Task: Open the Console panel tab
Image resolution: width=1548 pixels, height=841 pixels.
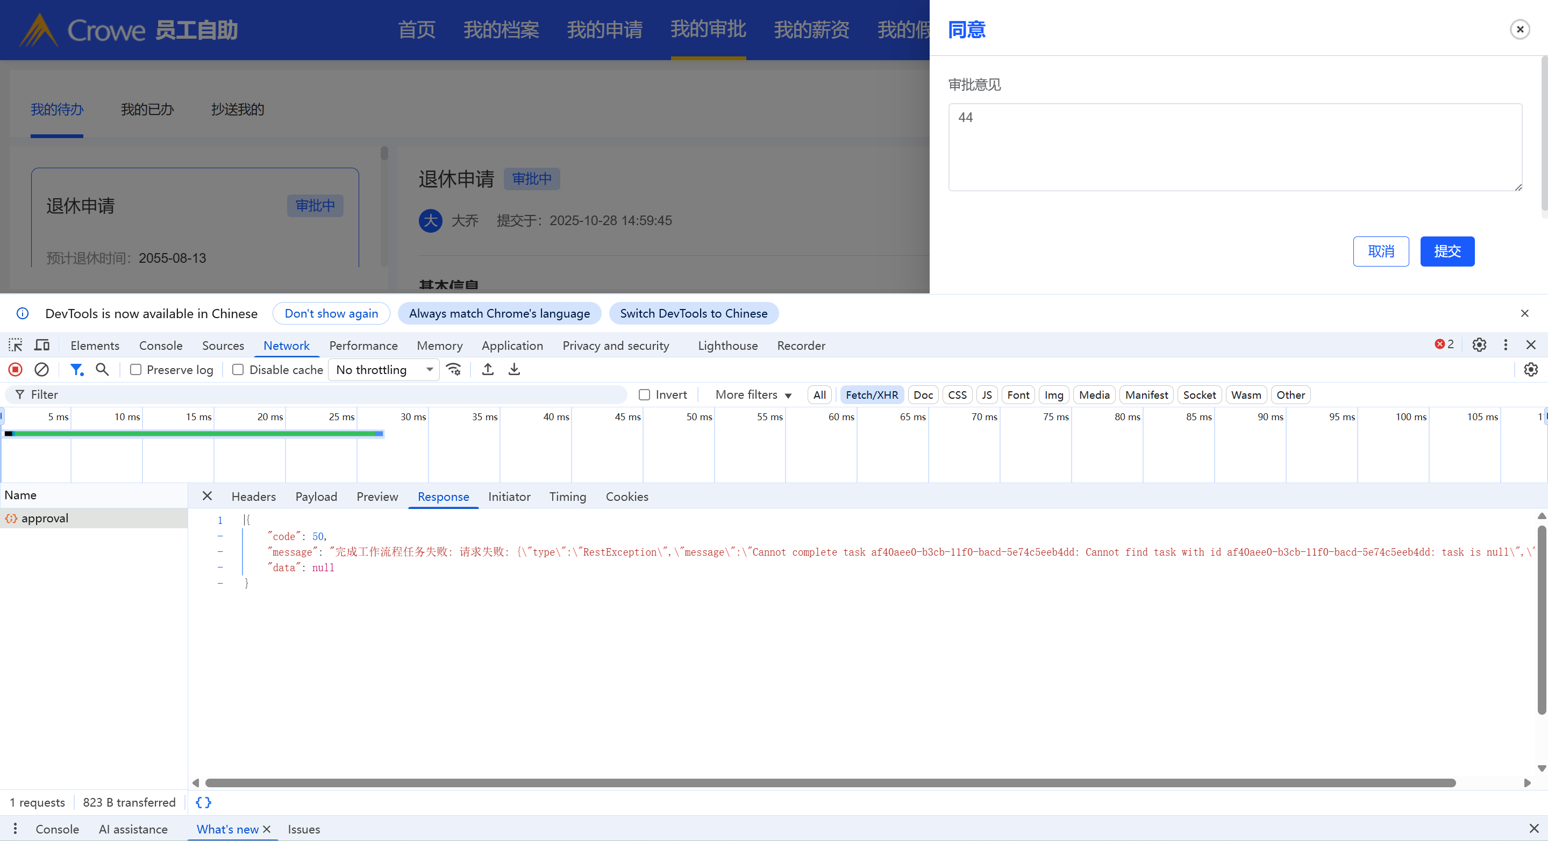Action: coord(160,346)
